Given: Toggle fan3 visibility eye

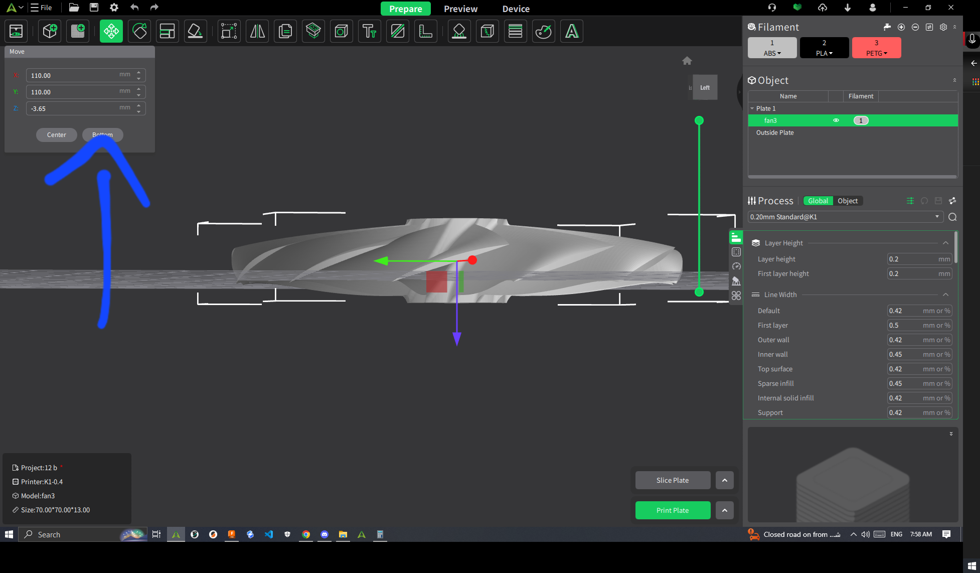Looking at the screenshot, I should tap(836, 120).
